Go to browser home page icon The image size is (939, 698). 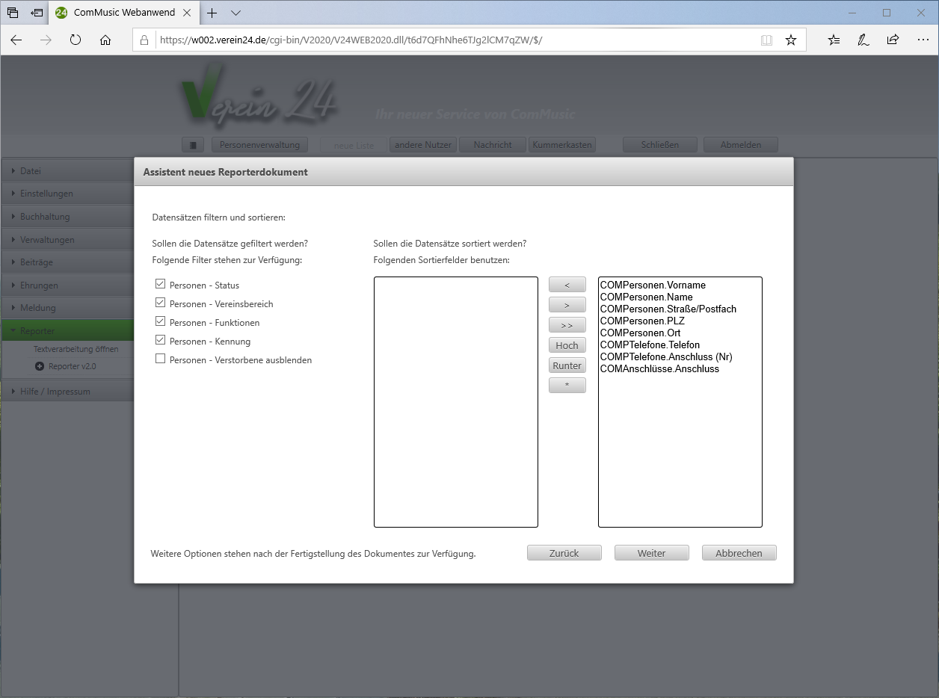click(x=105, y=40)
